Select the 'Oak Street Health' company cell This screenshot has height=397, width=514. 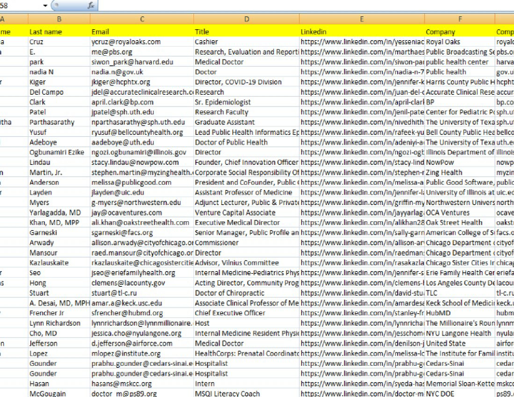click(x=460, y=223)
